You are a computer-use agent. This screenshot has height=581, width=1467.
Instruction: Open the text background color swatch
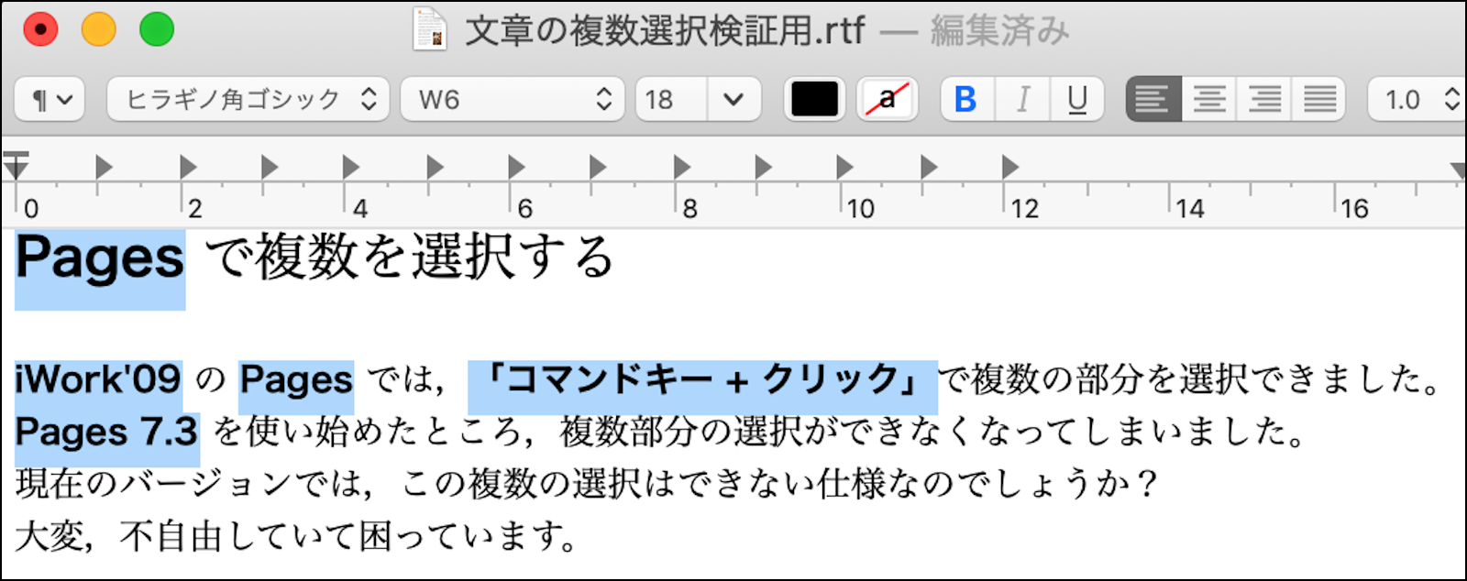coord(888,99)
